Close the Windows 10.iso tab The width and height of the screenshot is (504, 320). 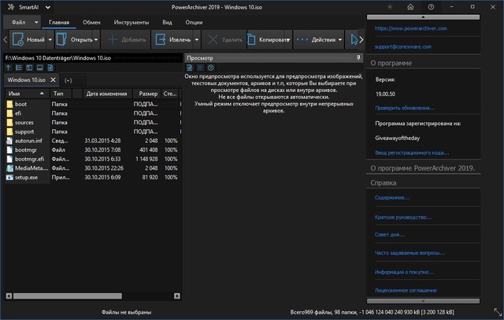[53, 80]
